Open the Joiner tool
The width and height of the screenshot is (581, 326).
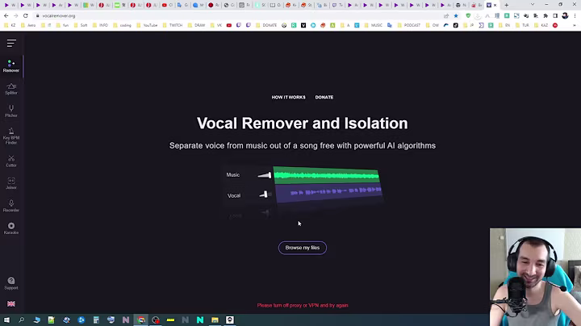11,183
